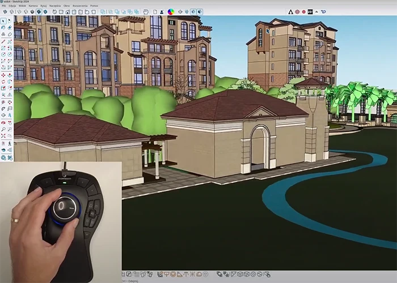Open the Rozszerzenia menu
The image size is (397, 283).
point(78,6)
